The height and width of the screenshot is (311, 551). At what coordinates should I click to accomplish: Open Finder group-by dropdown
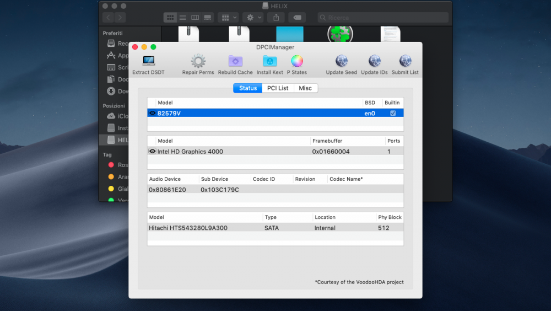click(229, 17)
